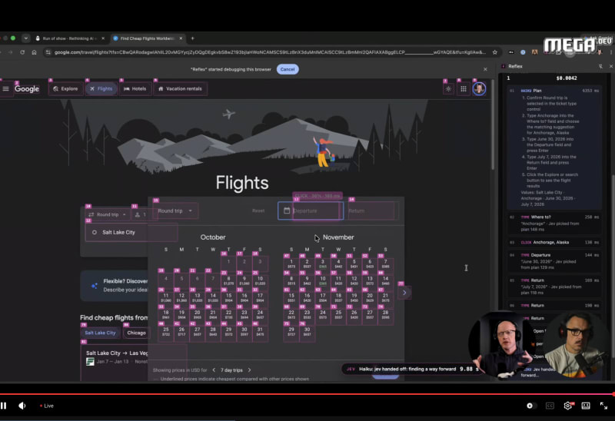The height and width of the screenshot is (421, 615).
Task: Switch the video to theater mode
Action: 586,406
